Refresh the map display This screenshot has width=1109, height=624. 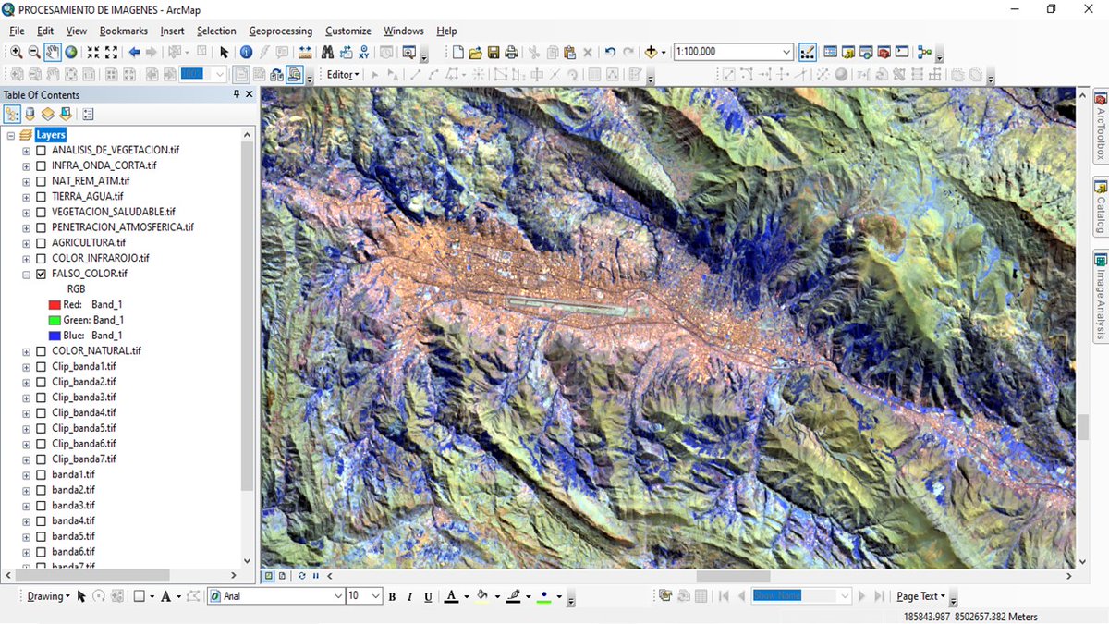tap(302, 576)
